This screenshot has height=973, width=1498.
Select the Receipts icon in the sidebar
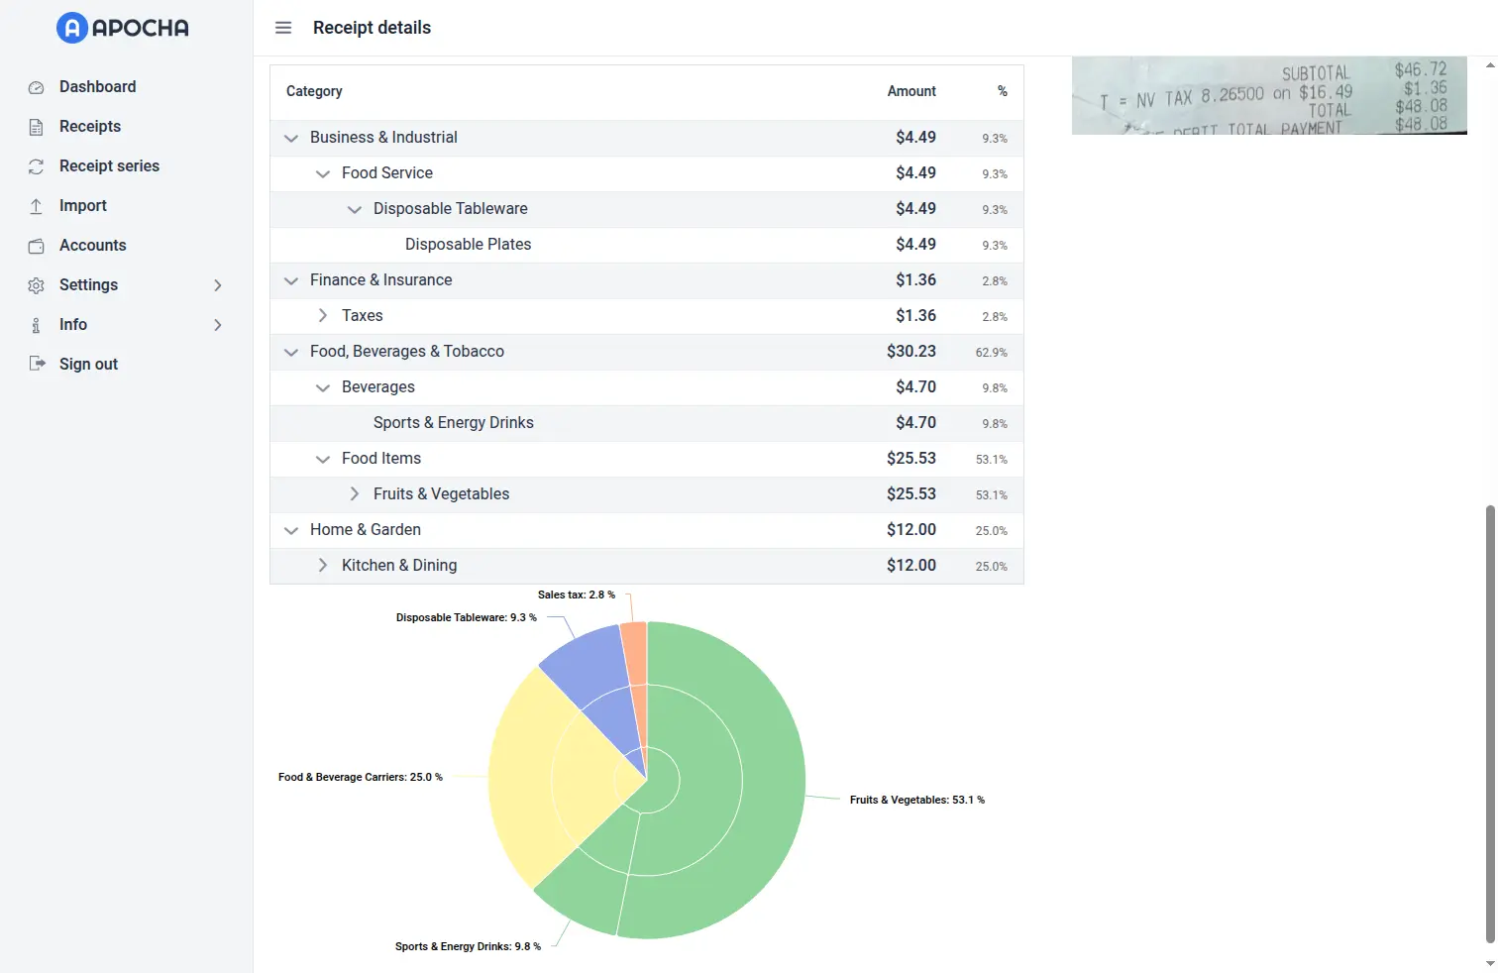coord(36,126)
